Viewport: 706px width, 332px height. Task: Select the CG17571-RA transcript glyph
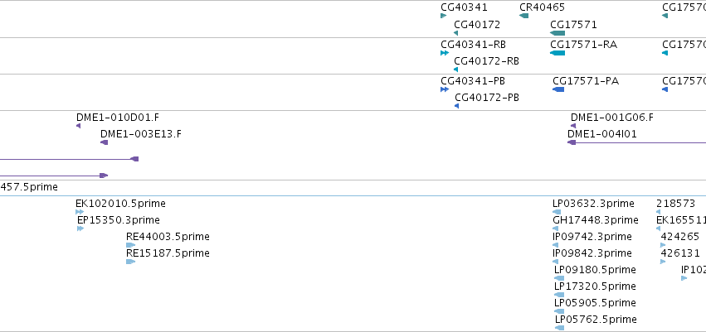557,53
